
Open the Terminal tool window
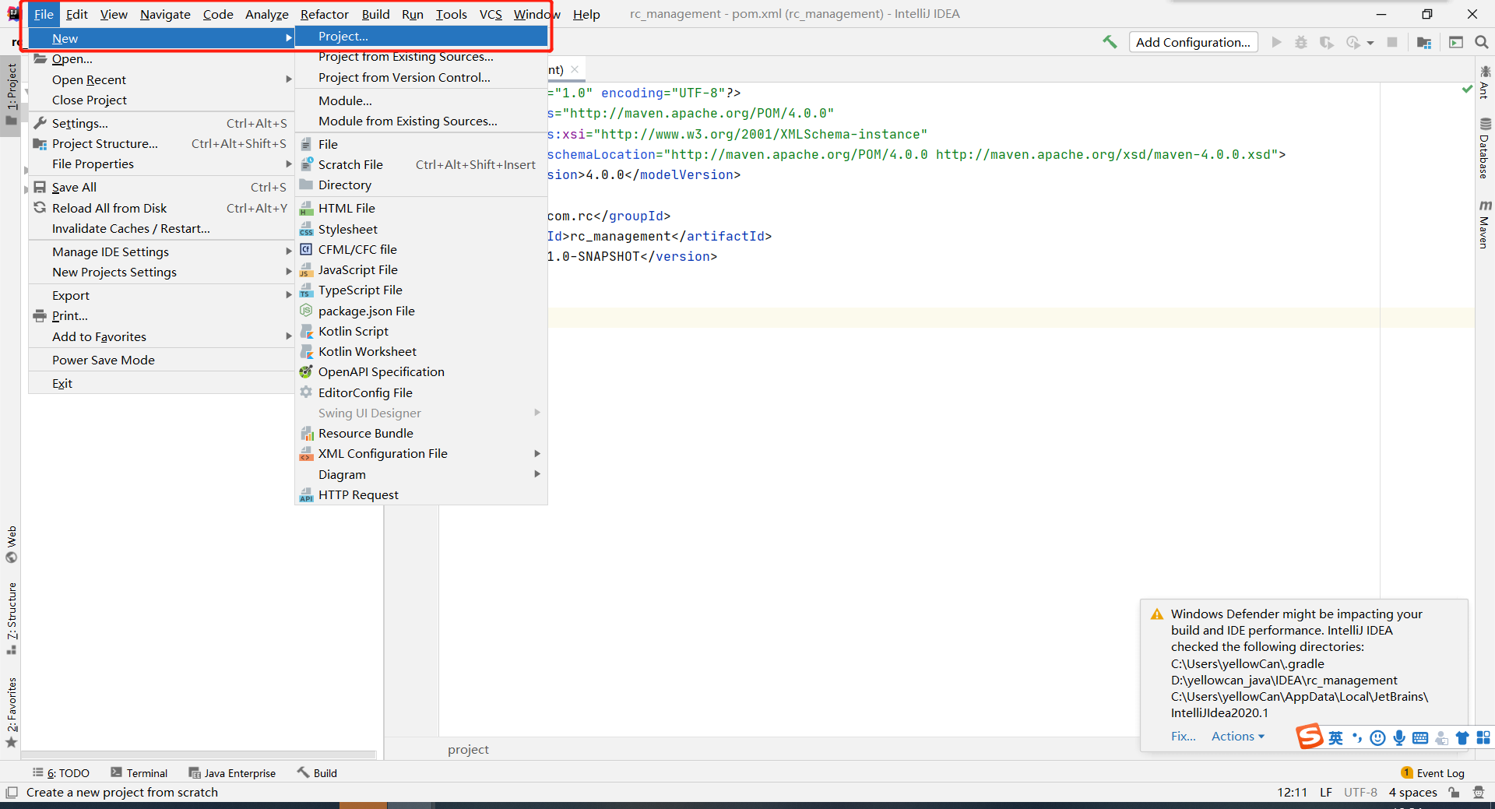point(139,772)
